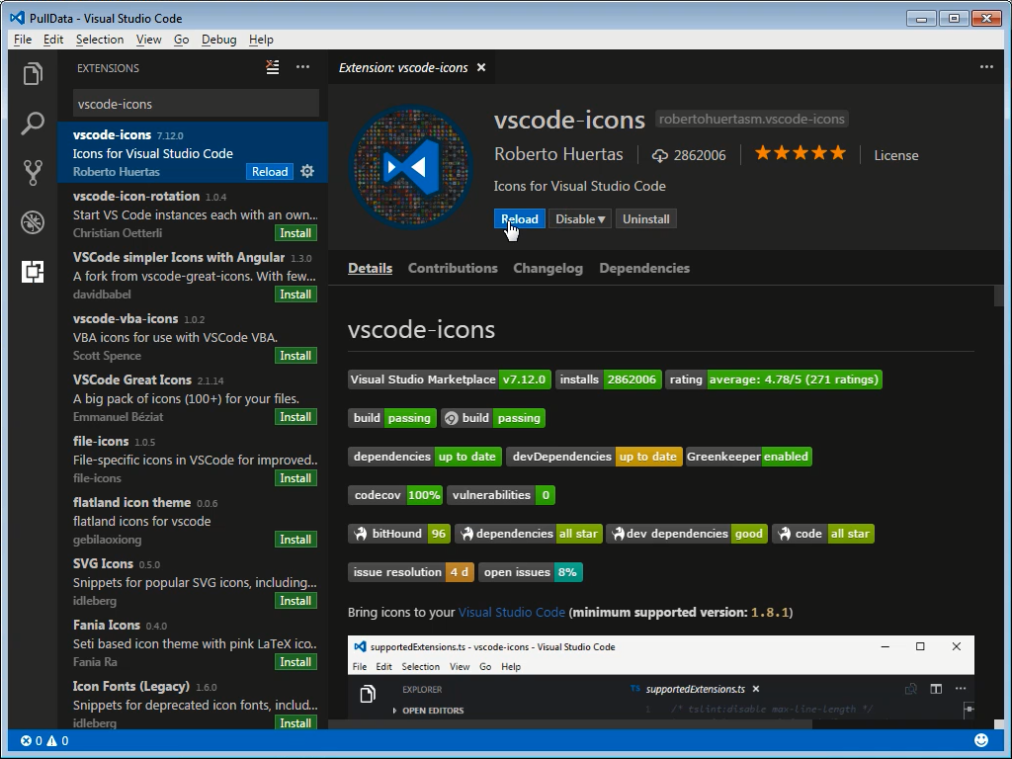Click the README screenshot preview image
Screen dimensions: 1012x759
pos(661,678)
